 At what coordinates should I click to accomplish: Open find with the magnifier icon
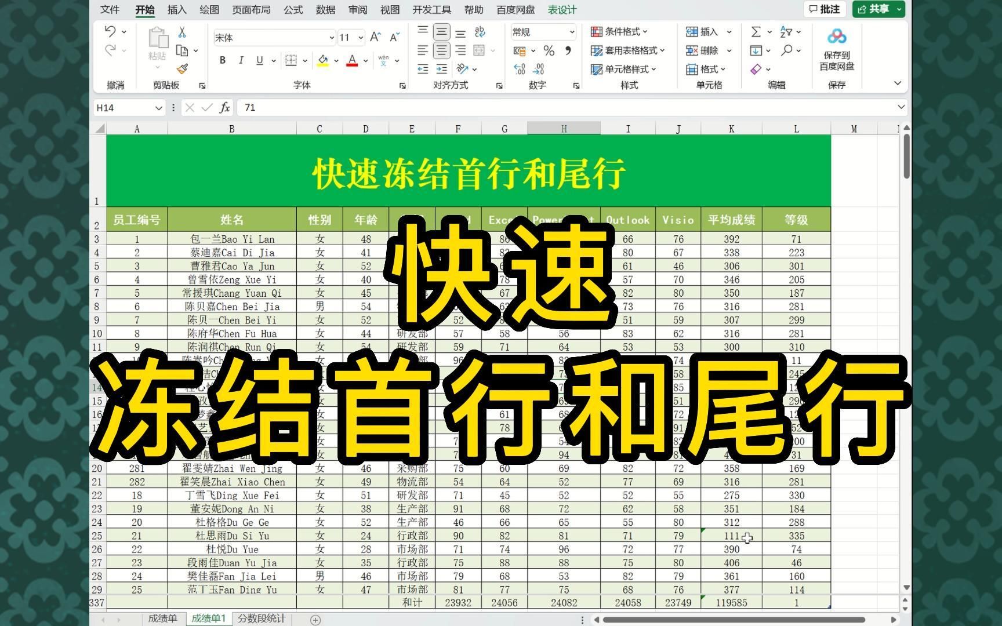point(787,51)
